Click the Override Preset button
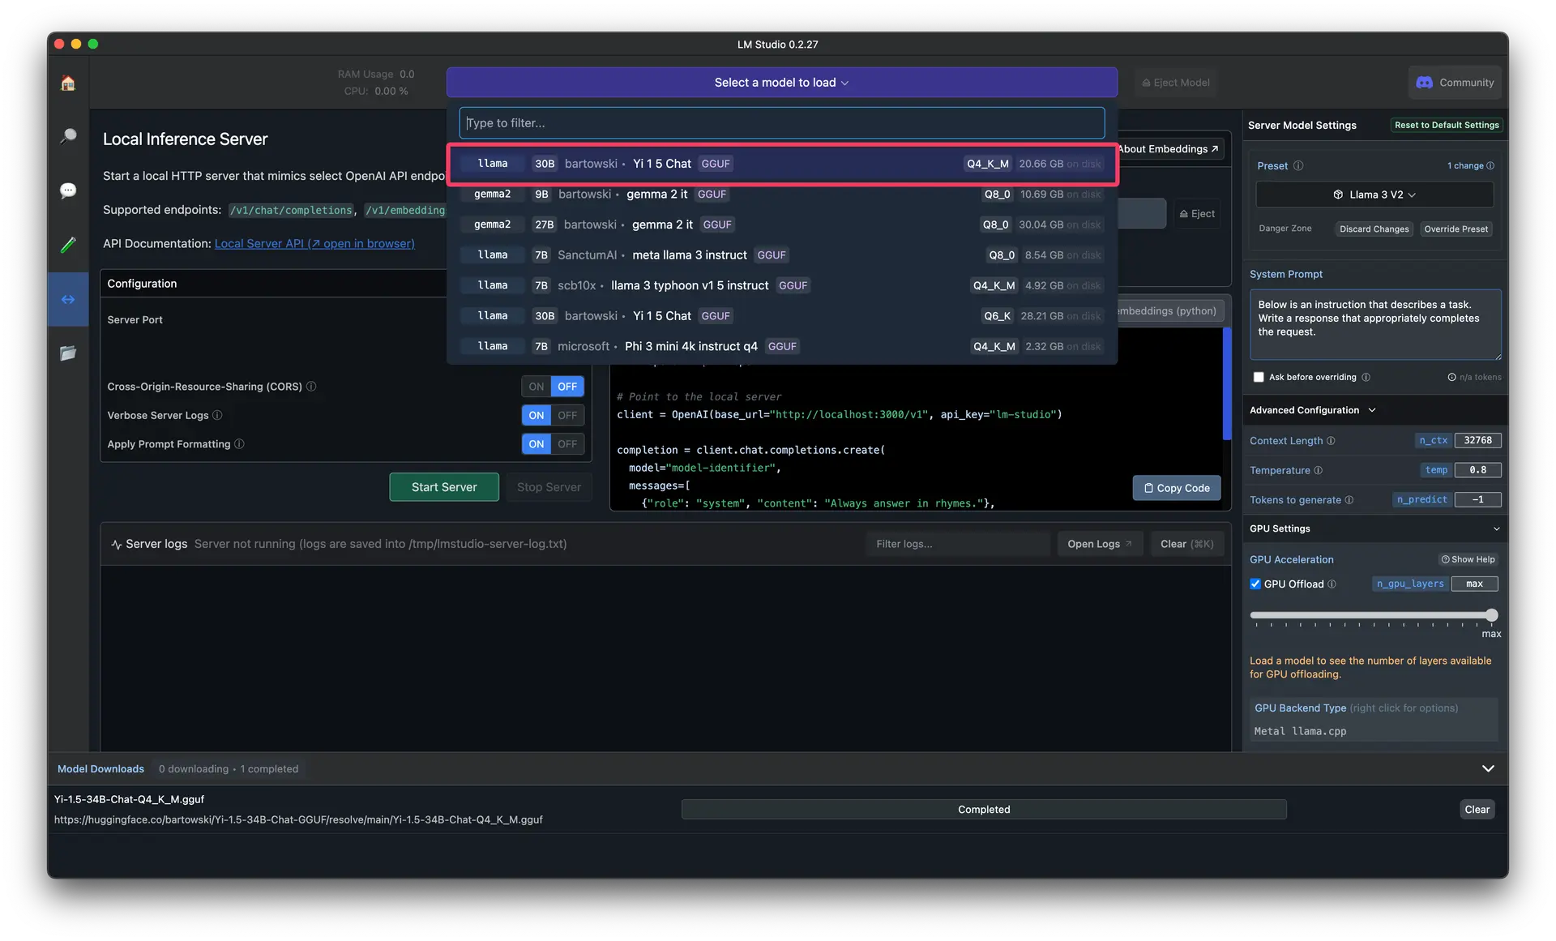 [1456, 229]
